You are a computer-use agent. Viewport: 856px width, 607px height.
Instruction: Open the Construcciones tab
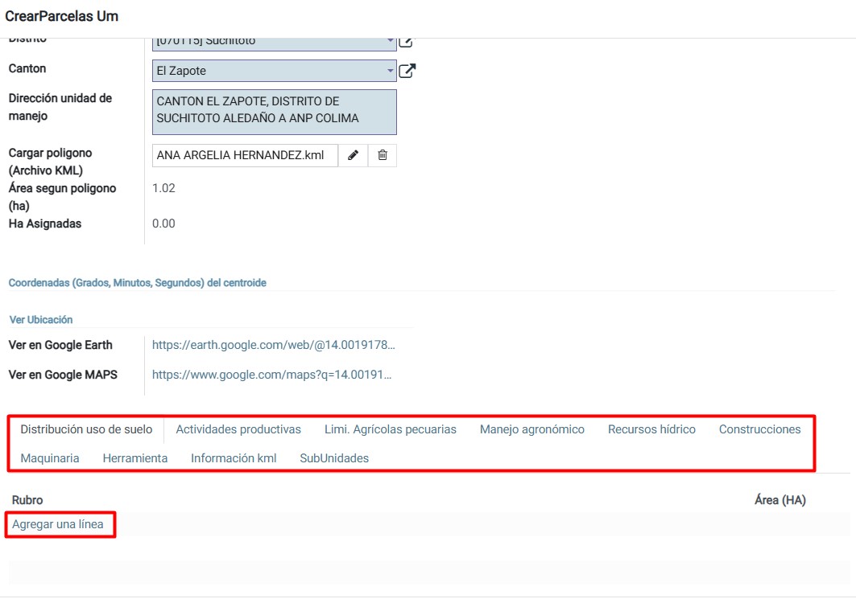759,429
